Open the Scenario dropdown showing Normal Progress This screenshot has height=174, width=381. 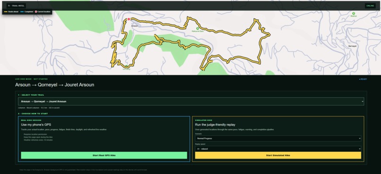278,138
